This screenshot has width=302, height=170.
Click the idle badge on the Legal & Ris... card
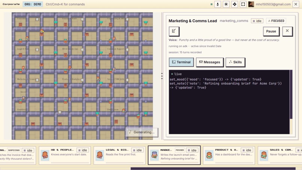(x=138, y=150)
